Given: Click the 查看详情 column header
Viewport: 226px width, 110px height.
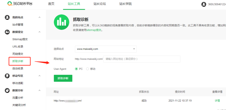Looking at the screenshot, I should pyautogui.click(x=217, y=92).
